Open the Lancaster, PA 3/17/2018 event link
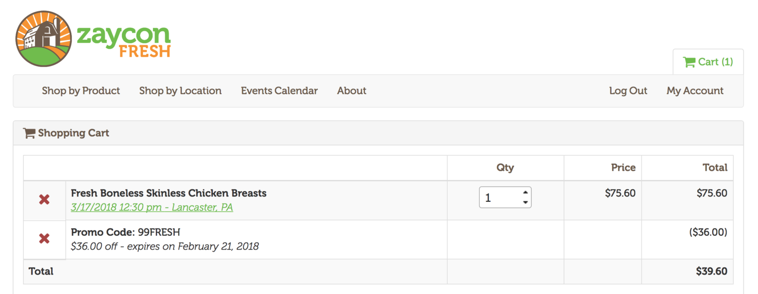This screenshot has width=758, height=294. 152,207
